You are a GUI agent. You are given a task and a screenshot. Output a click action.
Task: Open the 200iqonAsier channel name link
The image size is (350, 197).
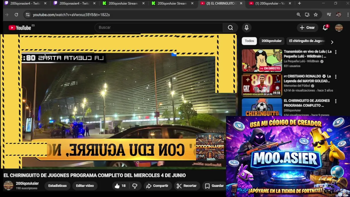click(27, 184)
